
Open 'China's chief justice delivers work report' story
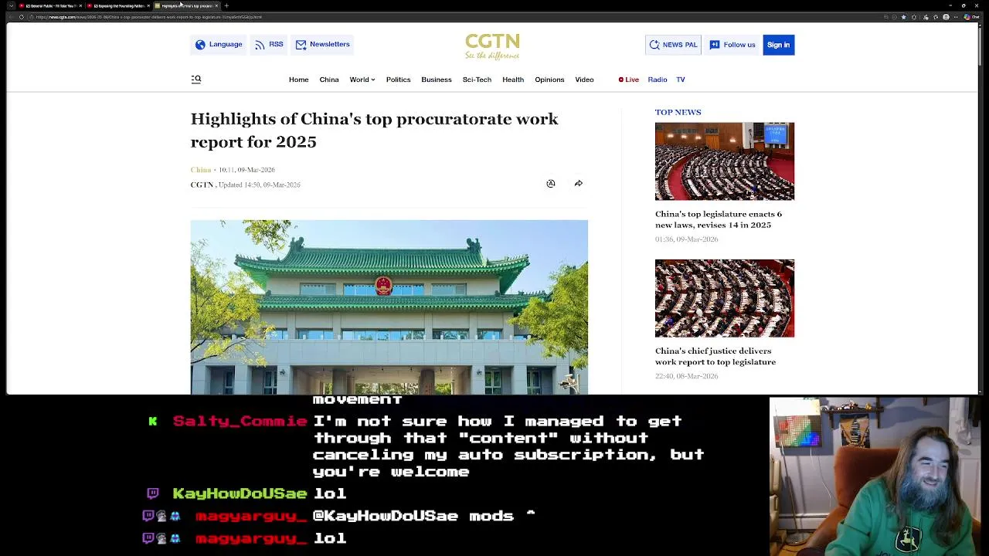click(x=715, y=356)
